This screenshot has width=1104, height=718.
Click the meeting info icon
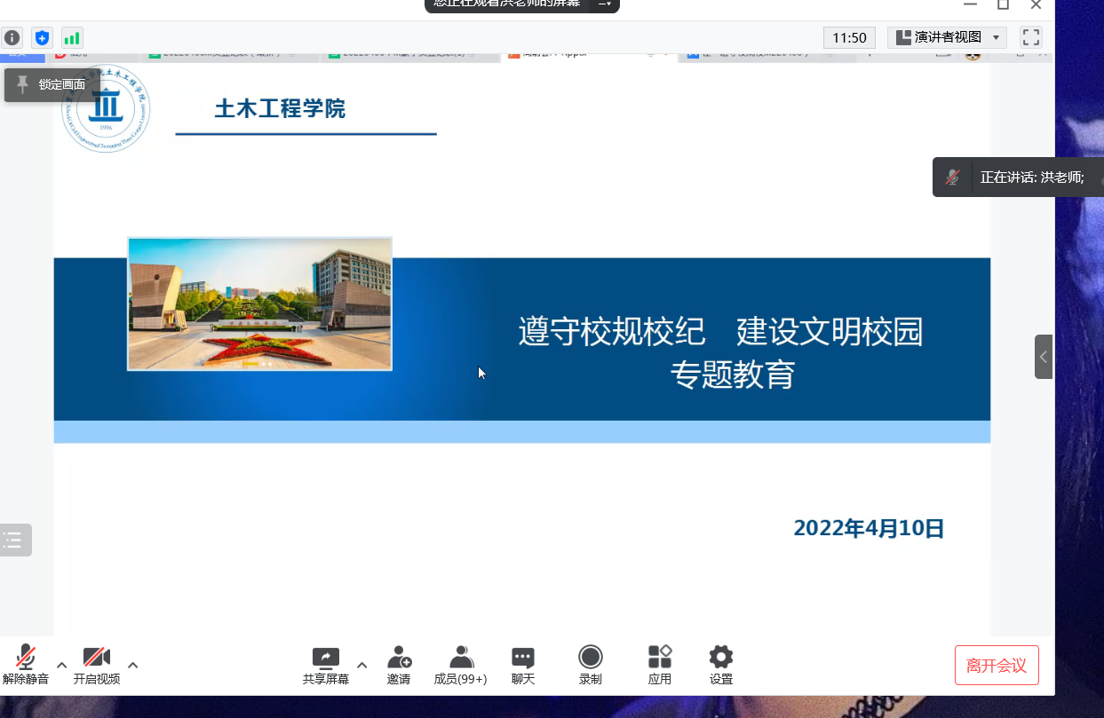(x=12, y=38)
